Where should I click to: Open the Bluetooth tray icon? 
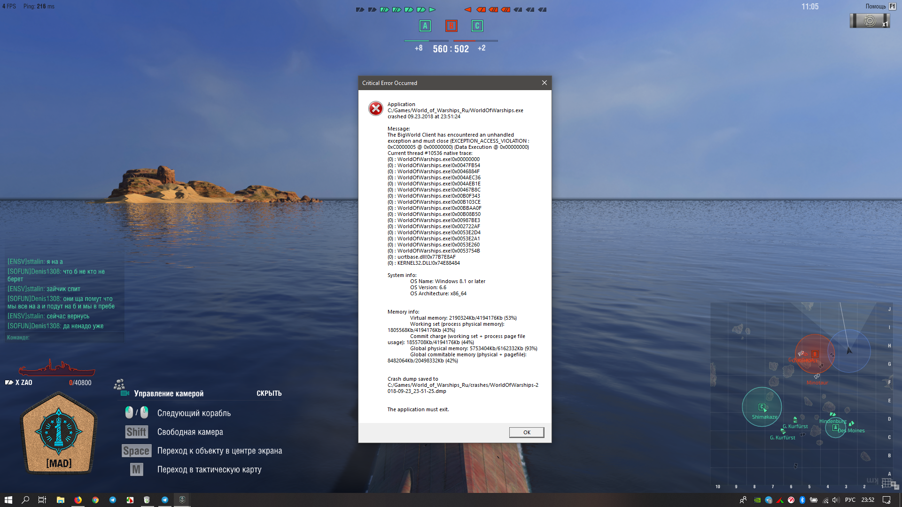click(802, 500)
